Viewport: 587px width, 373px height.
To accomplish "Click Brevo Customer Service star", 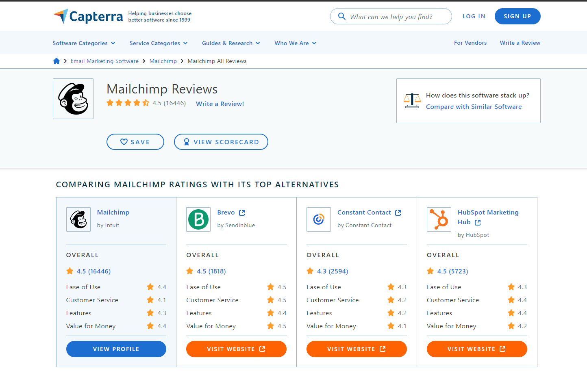I will coord(271,300).
